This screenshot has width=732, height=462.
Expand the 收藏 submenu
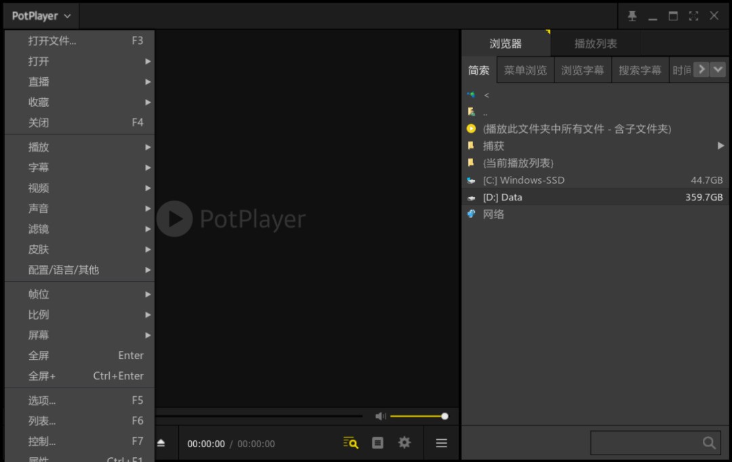80,102
